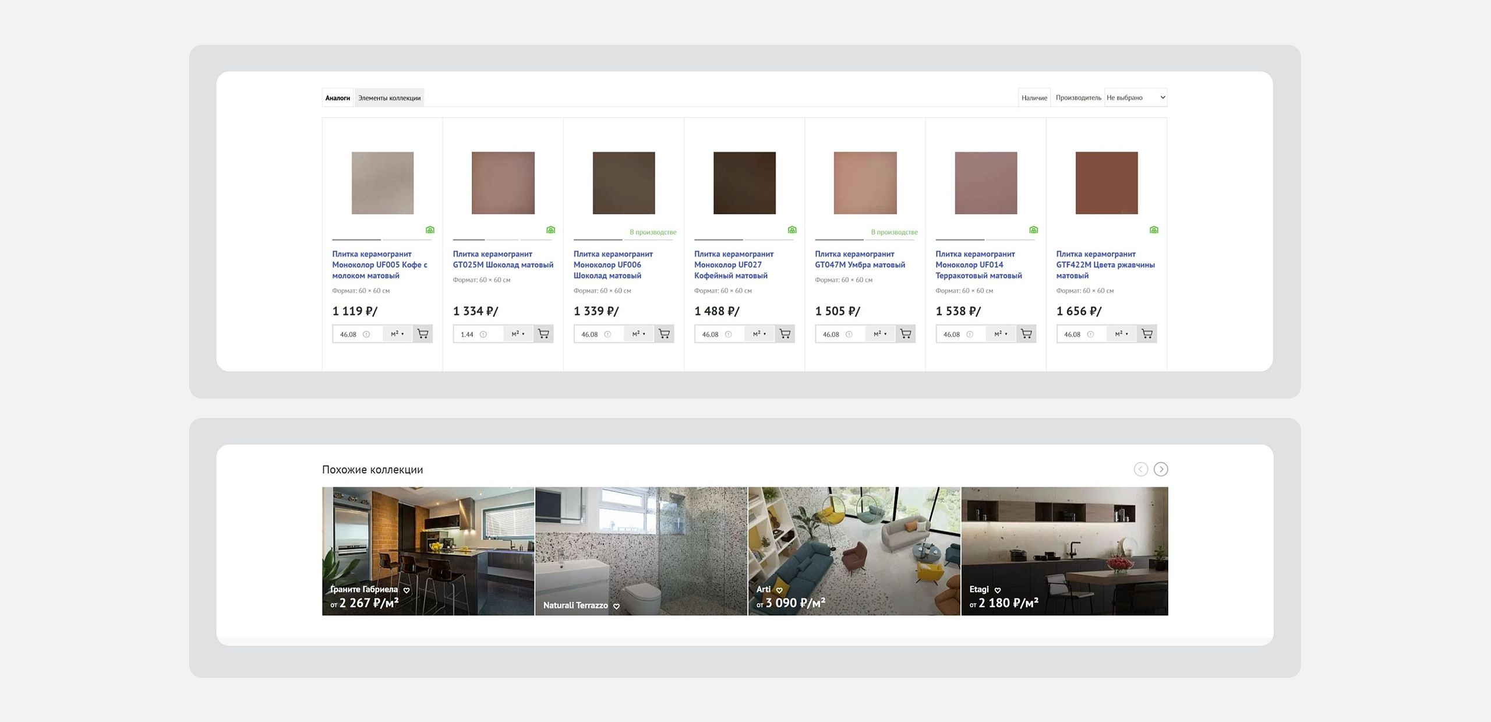Go to next similar collections slide
The height and width of the screenshot is (722, 1491).
1161,469
